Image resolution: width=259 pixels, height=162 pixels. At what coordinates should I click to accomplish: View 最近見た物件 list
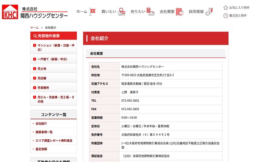[x=238, y=16]
